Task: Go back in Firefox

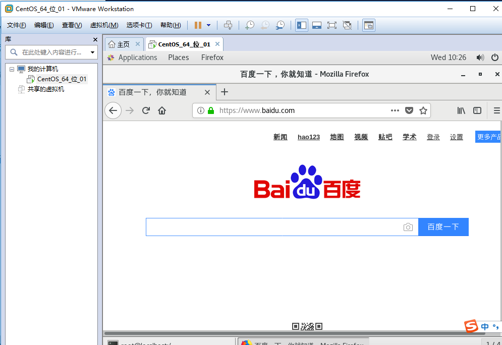Action: pos(113,110)
